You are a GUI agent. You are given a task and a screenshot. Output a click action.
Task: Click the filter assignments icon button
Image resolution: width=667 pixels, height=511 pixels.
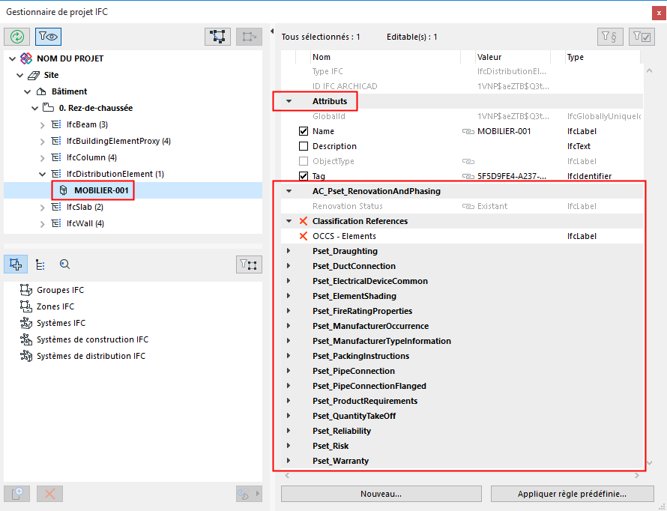click(x=249, y=264)
